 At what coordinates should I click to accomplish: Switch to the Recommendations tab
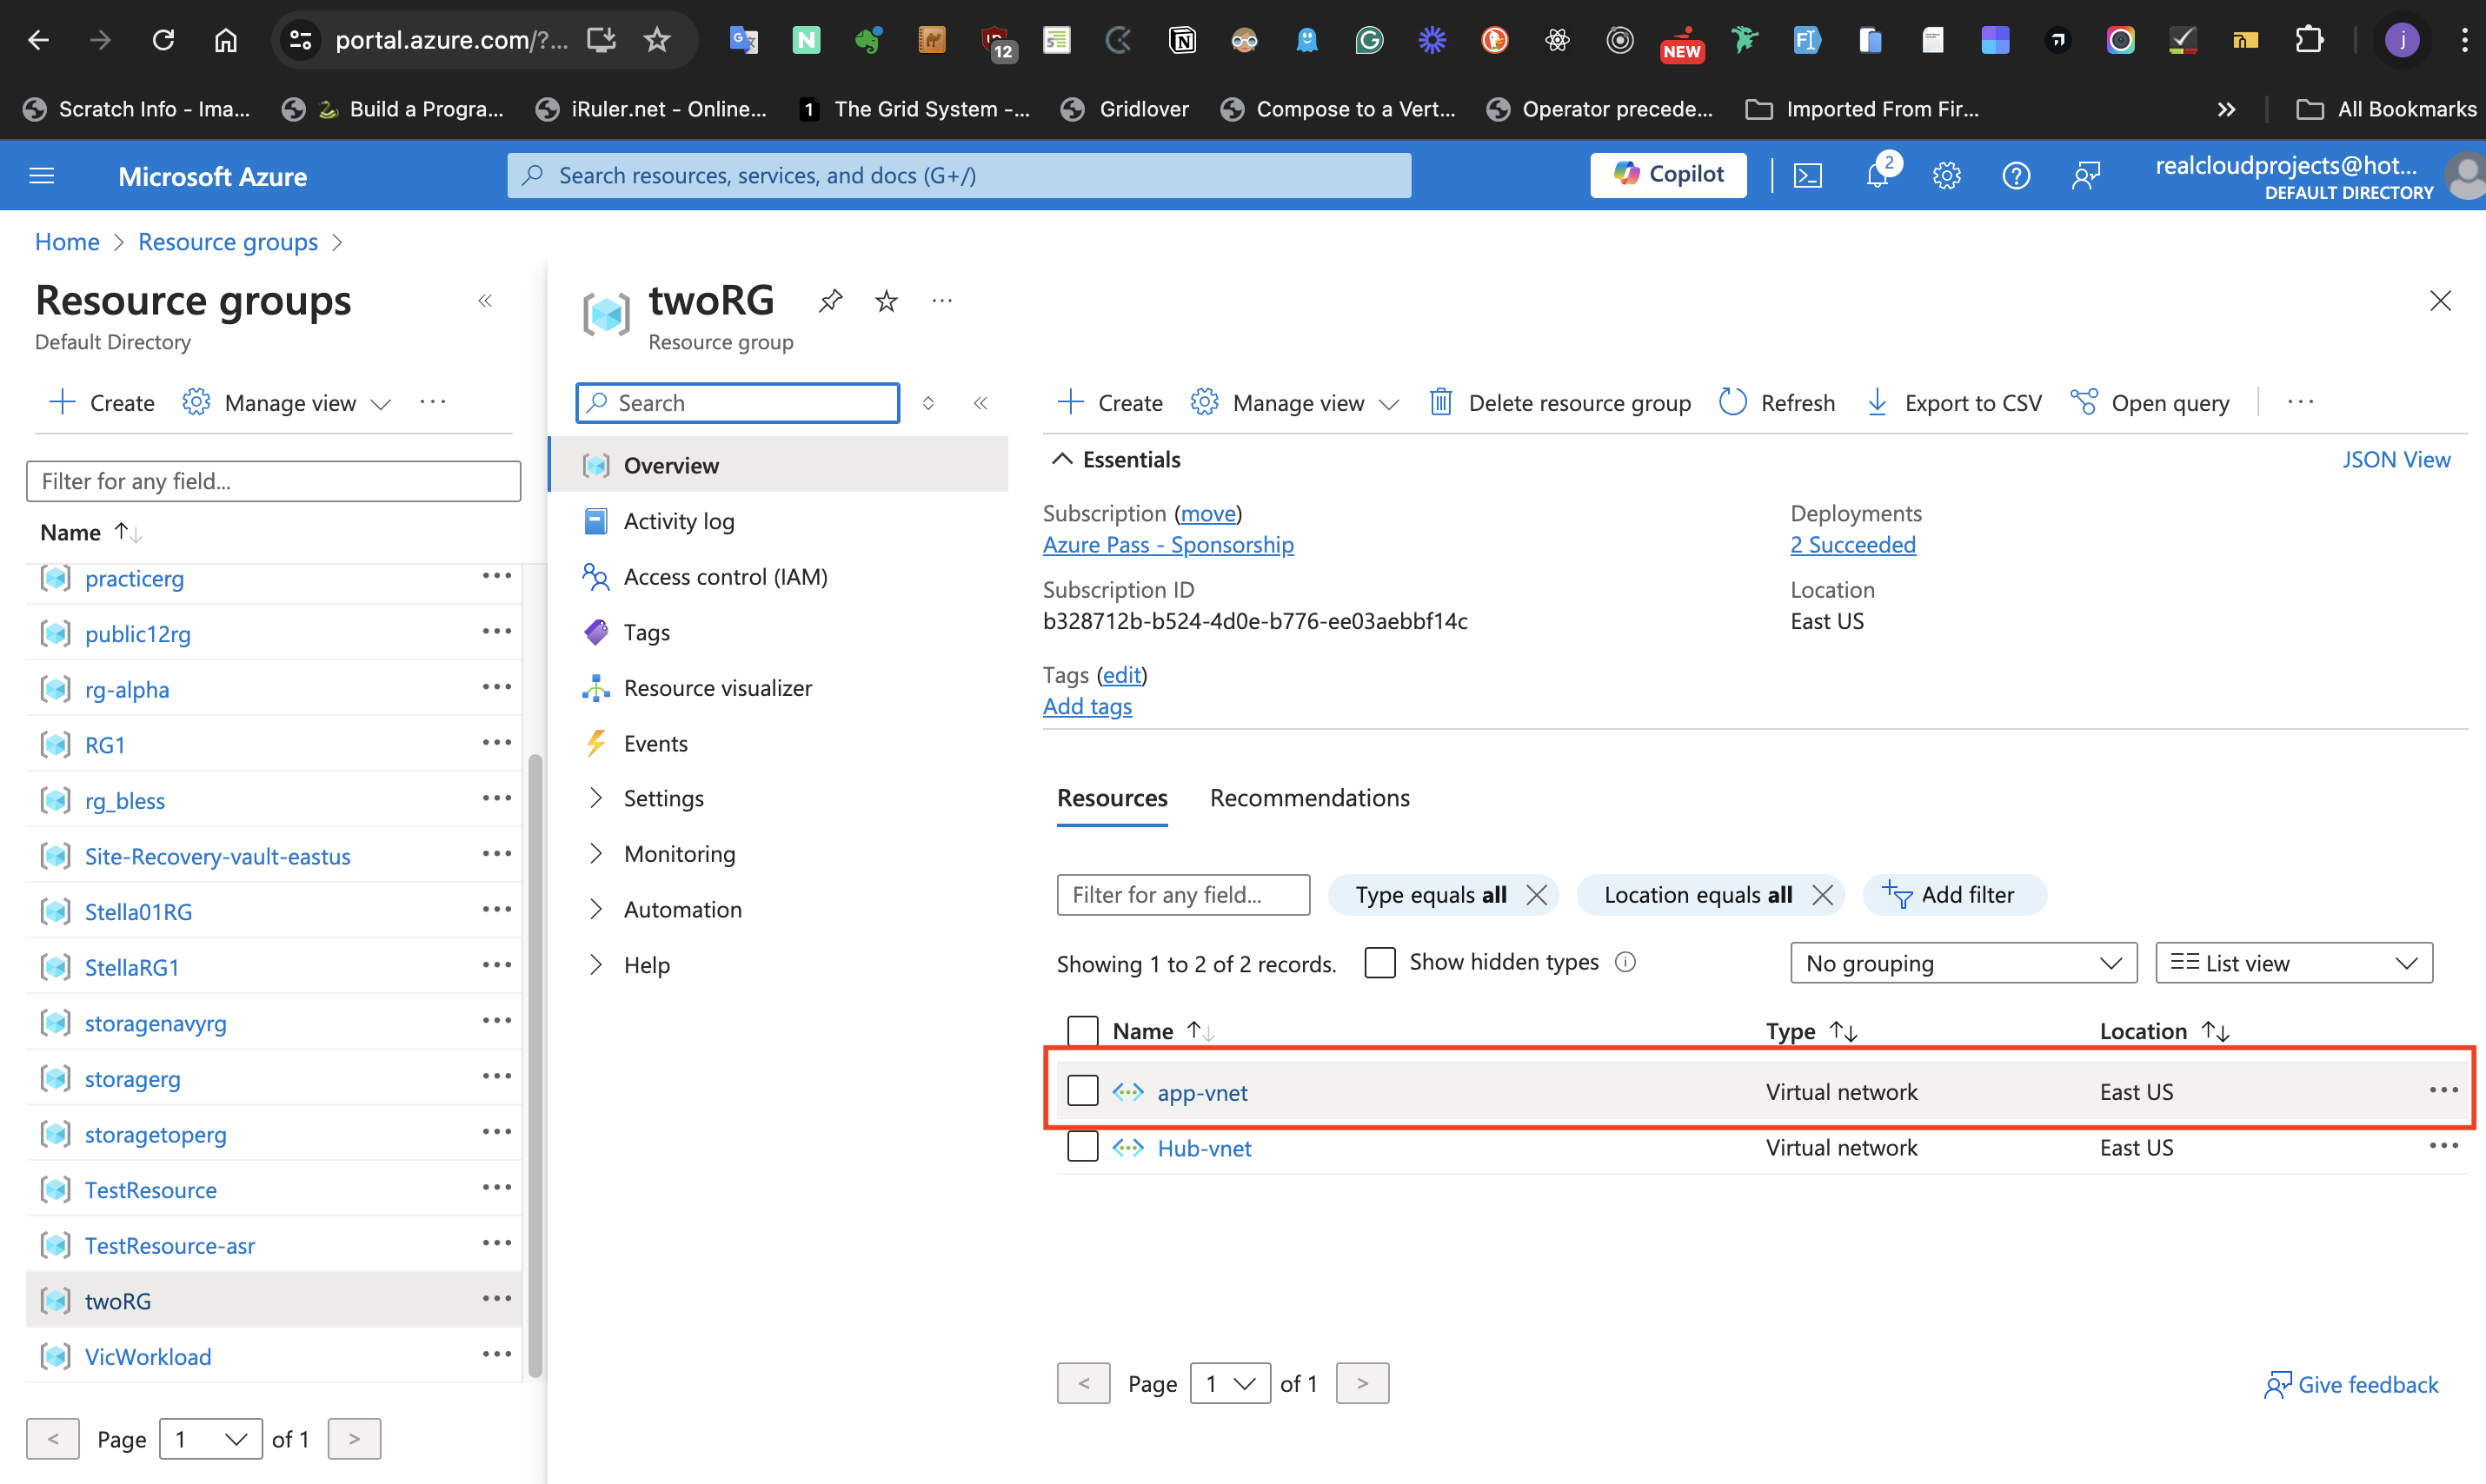click(1308, 797)
